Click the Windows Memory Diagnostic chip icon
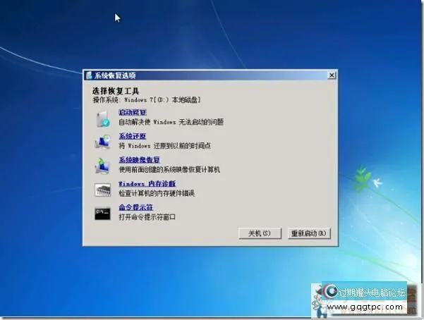This screenshot has height=320, width=424. tap(102, 190)
